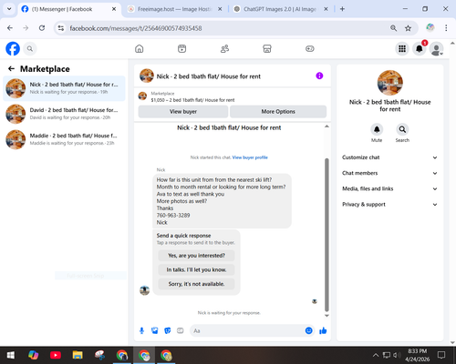456x364 pixels.
Task: Click the View buyer button
Action: (x=183, y=112)
